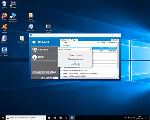Screen dimensions: 150x120
Task: Click the Cortana microphone icon
Action: [x=43, y=117]
